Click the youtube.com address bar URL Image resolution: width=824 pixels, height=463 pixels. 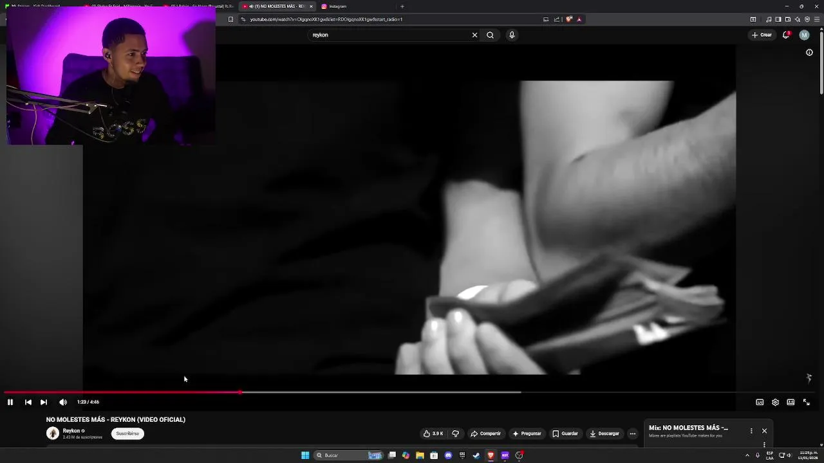[326, 19]
